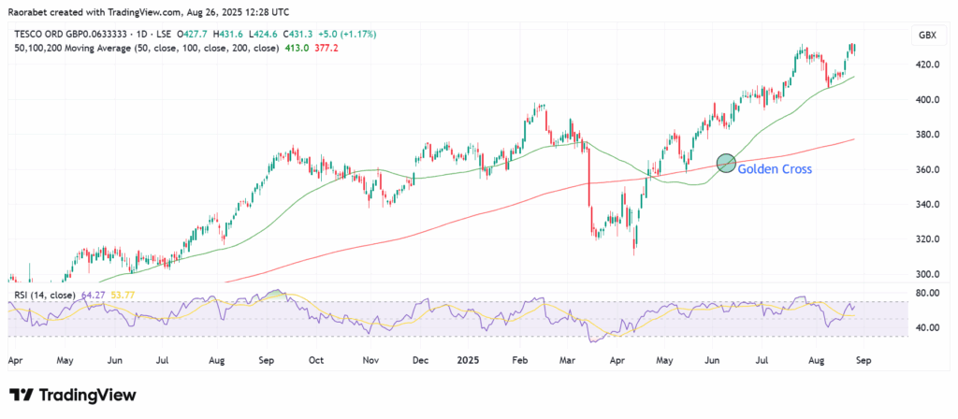
Task: Click the Dec time axis label
Action: 418,358
